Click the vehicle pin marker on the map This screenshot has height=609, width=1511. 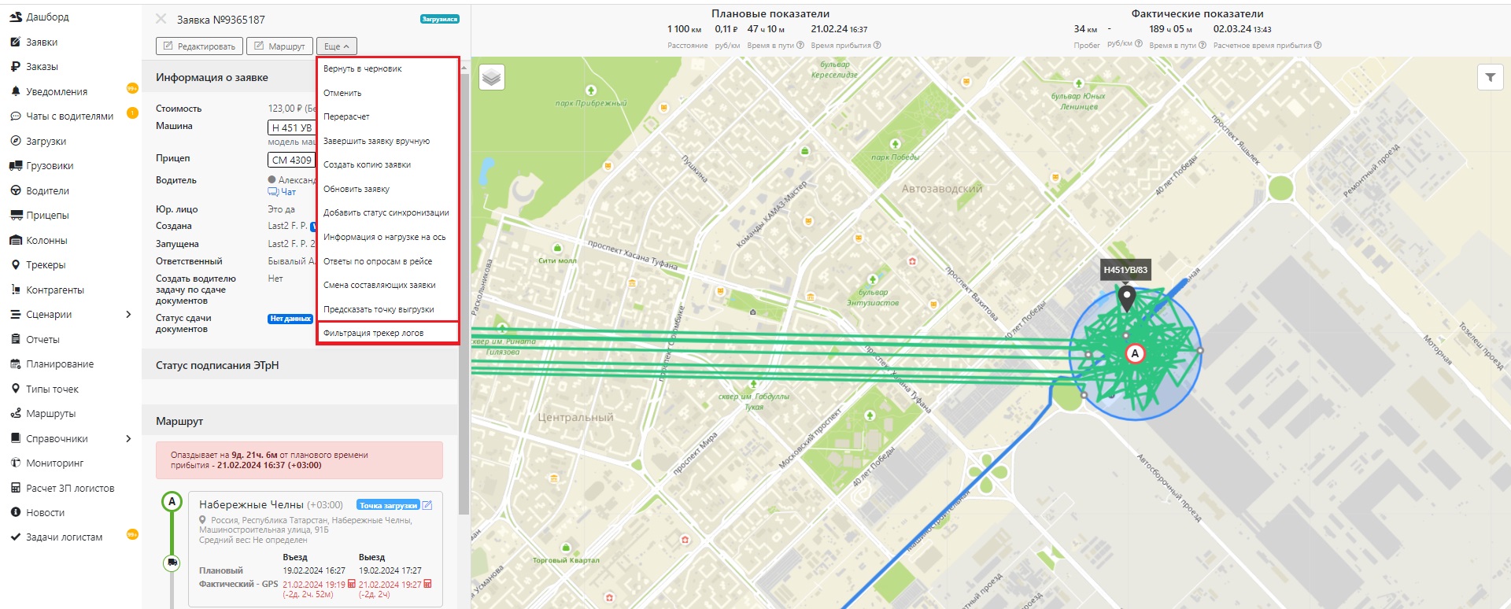point(1126,298)
